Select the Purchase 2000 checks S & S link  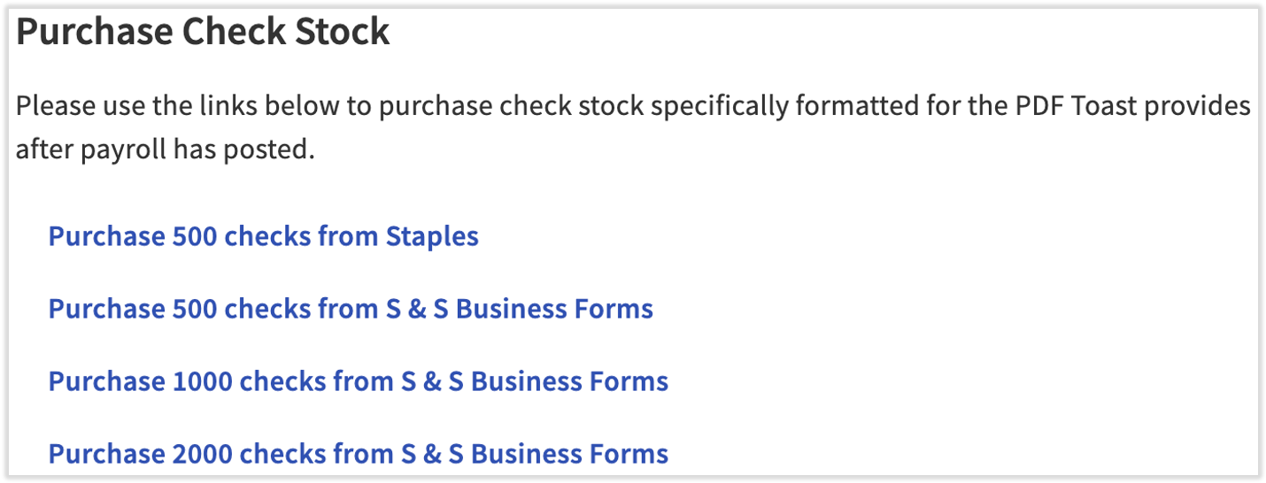[358, 454]
